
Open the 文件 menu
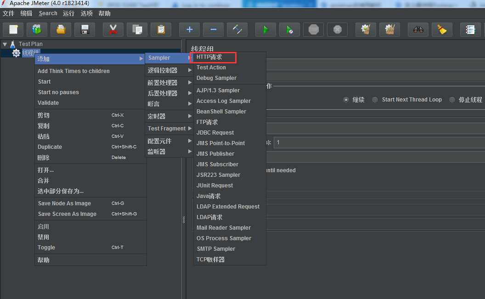coord(9,13)
